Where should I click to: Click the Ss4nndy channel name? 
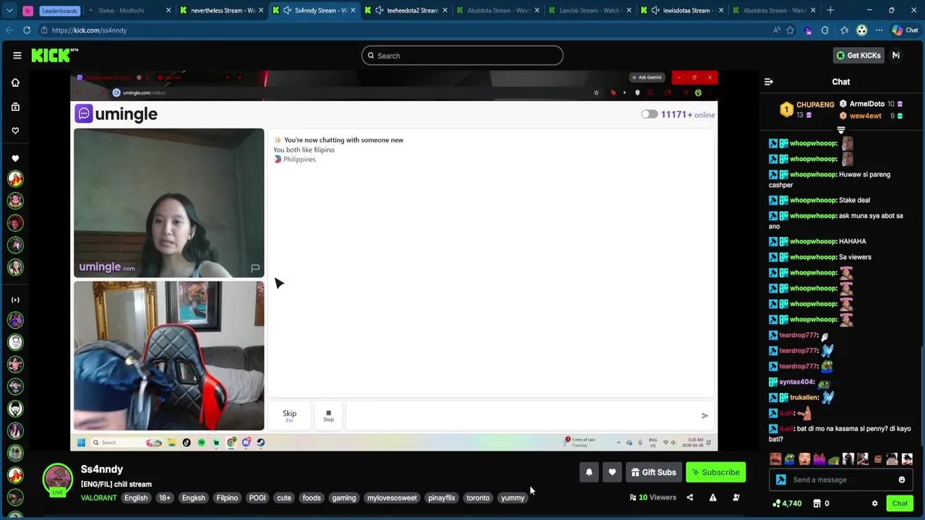point(102,469)
